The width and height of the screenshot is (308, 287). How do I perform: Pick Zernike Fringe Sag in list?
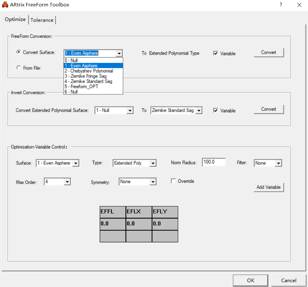point(86,76)
